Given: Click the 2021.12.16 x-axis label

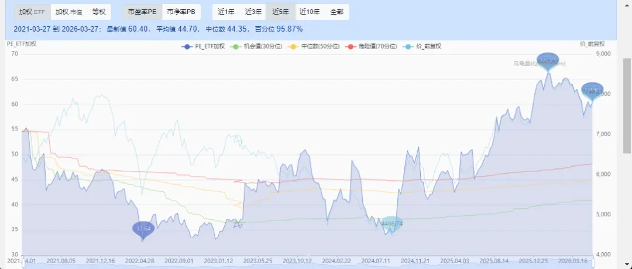Looking at the screenshot, I should (101, 261).
